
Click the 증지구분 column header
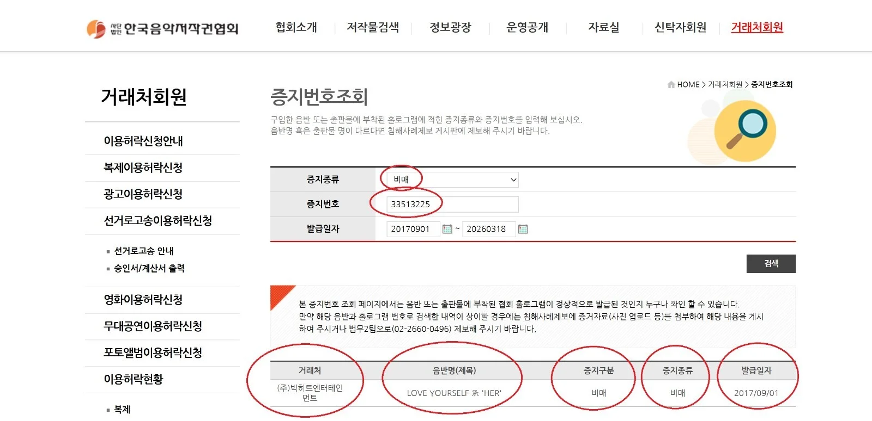(x=599, y=370)
